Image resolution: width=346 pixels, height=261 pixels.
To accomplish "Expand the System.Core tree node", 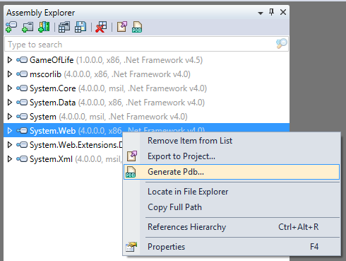I will pyautogui.click(x=10, y=88).
